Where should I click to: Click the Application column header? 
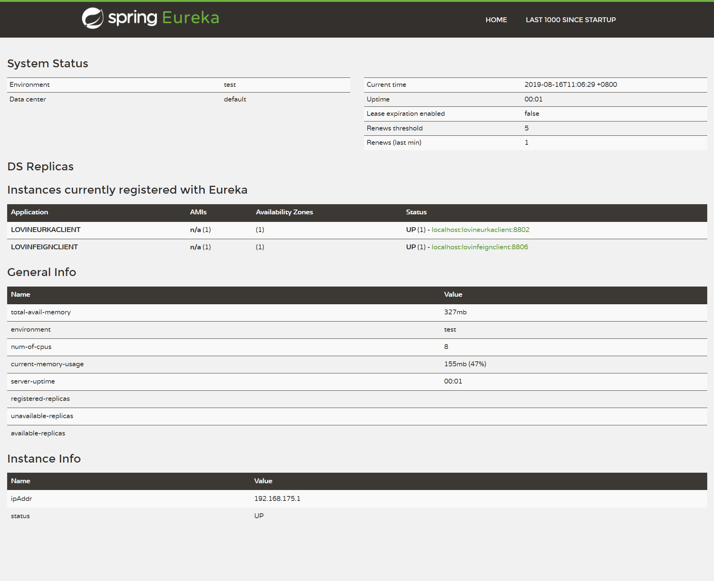tap(29, 212)
